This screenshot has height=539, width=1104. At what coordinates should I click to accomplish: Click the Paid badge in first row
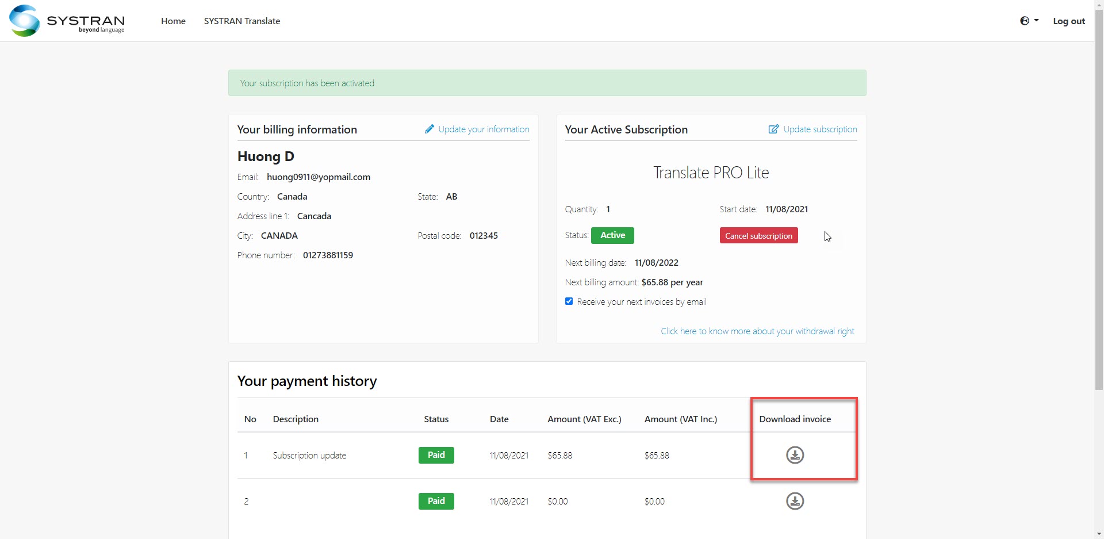pyautogui.click(x=436, y=455)
